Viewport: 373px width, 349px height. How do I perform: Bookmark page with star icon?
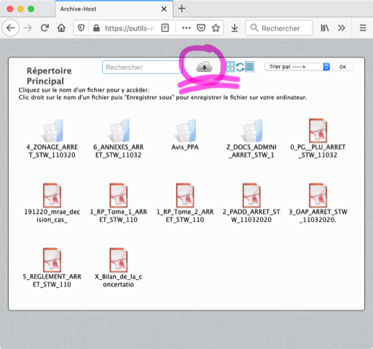click(x=216, y=28)
